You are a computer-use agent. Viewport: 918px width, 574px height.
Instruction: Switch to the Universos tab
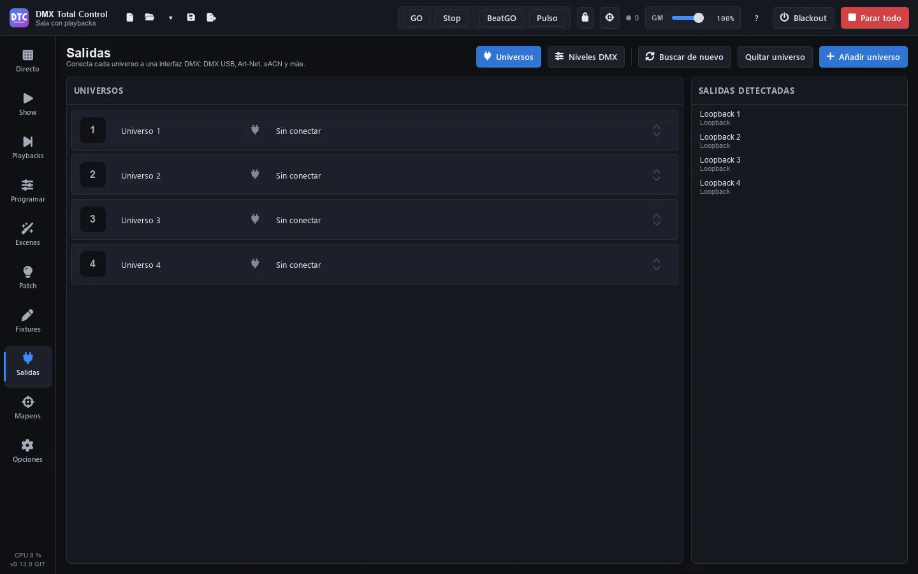509,57
